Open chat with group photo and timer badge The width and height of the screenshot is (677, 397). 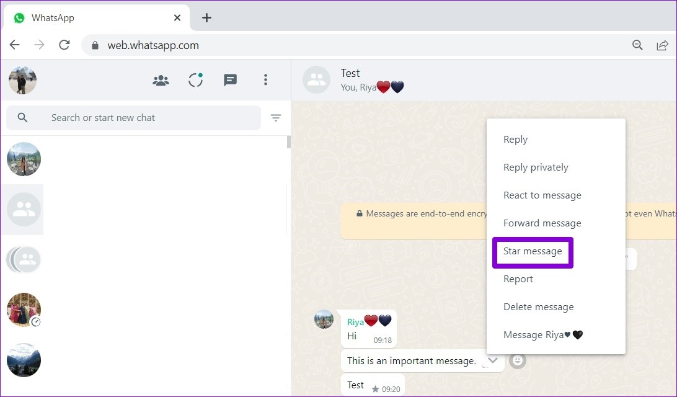[x=24, y=310]
